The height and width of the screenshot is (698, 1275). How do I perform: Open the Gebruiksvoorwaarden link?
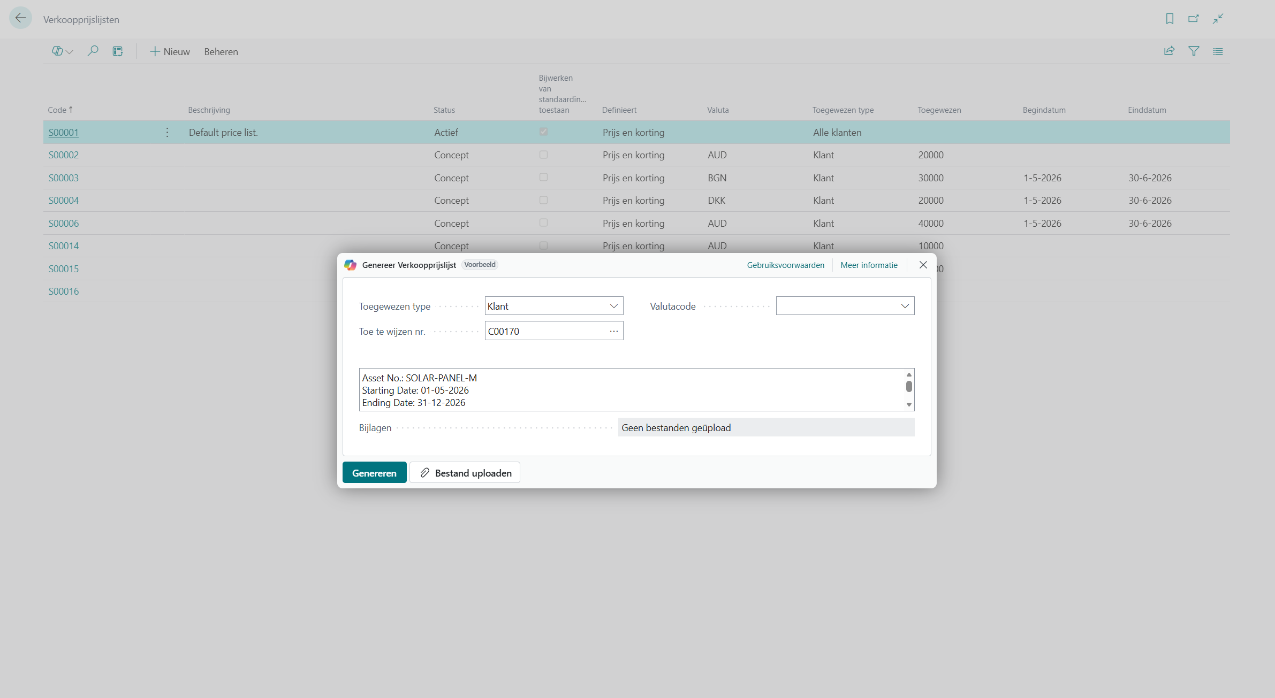785,265
